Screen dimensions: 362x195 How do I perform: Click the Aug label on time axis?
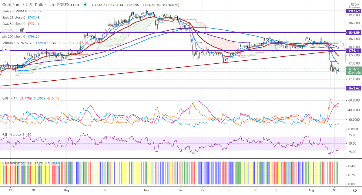click(x=311, y=190)
